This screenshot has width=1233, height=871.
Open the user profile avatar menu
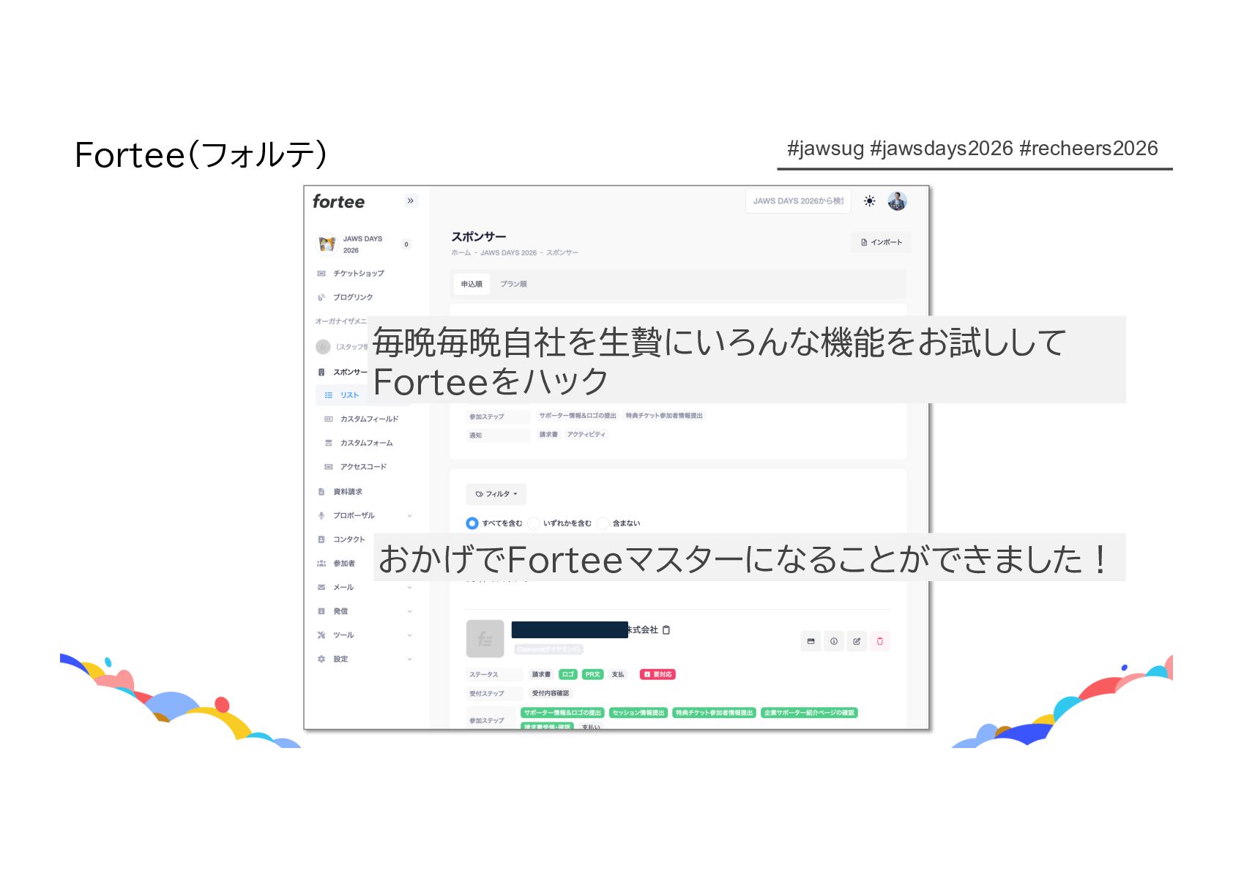[897, 201]
